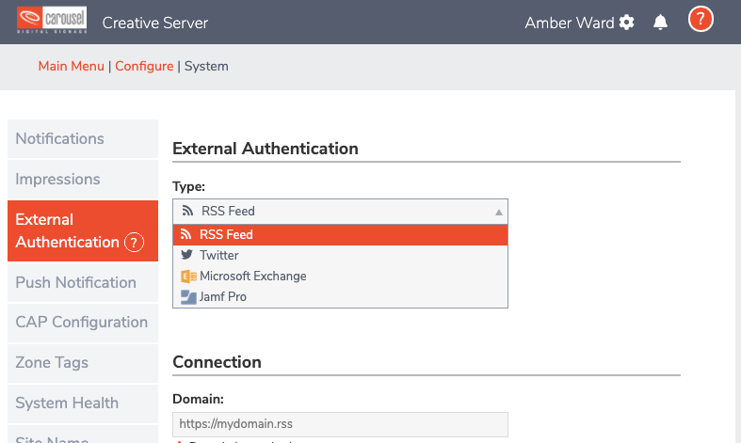
Task: Collapse the Type dropdown arrow
Action: [499, 212]
